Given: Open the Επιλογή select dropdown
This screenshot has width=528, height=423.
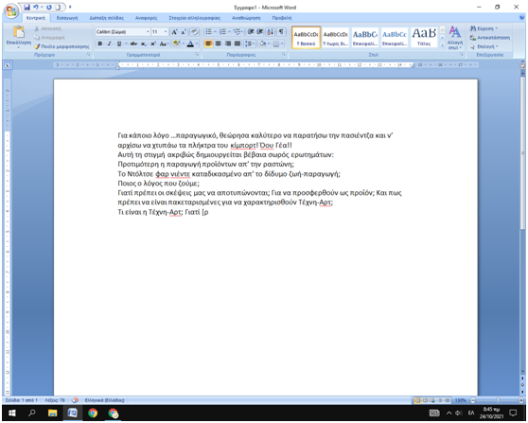Looking at the screenshot, I should tap(484, 46).
